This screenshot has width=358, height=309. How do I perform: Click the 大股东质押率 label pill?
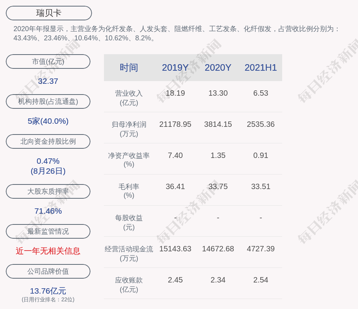pos(48,191)
